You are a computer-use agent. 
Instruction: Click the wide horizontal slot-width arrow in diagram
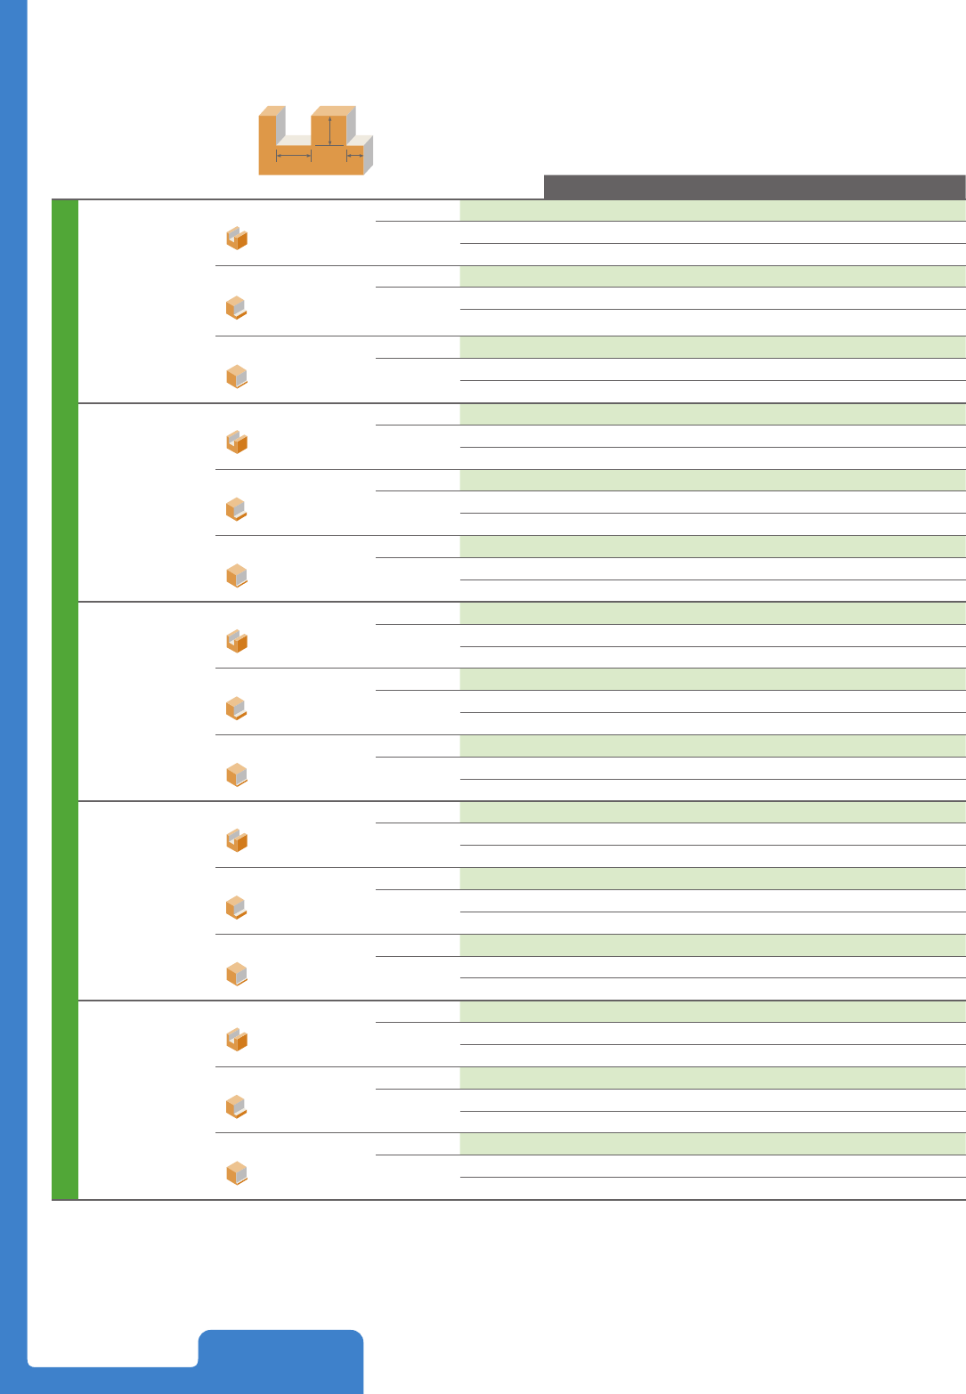click(294, 156)
